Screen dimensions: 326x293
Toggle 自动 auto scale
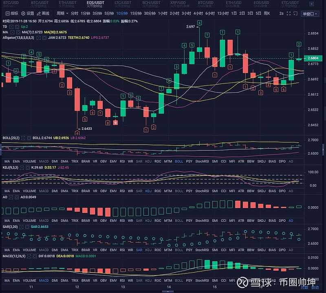(x=315, y=287)
